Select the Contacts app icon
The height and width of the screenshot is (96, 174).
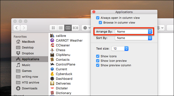point(52,59)
